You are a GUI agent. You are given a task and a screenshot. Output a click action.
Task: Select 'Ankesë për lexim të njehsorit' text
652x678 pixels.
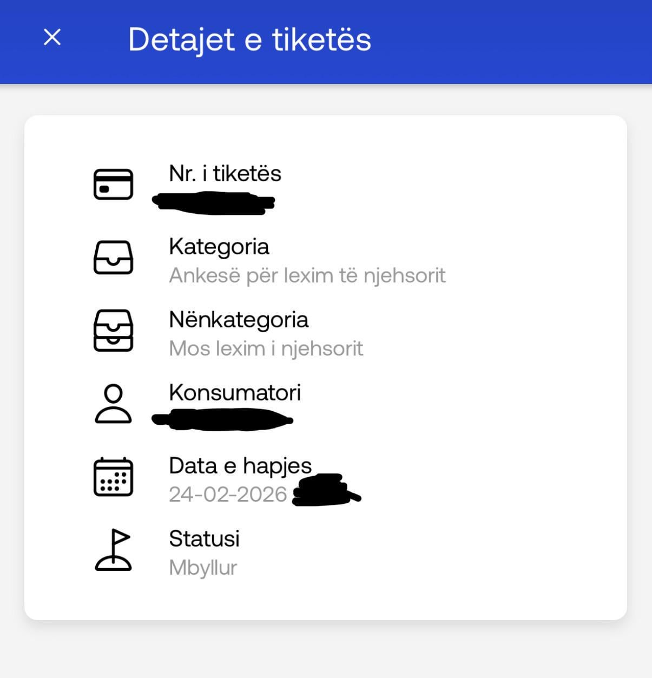(x=307, y=275)
